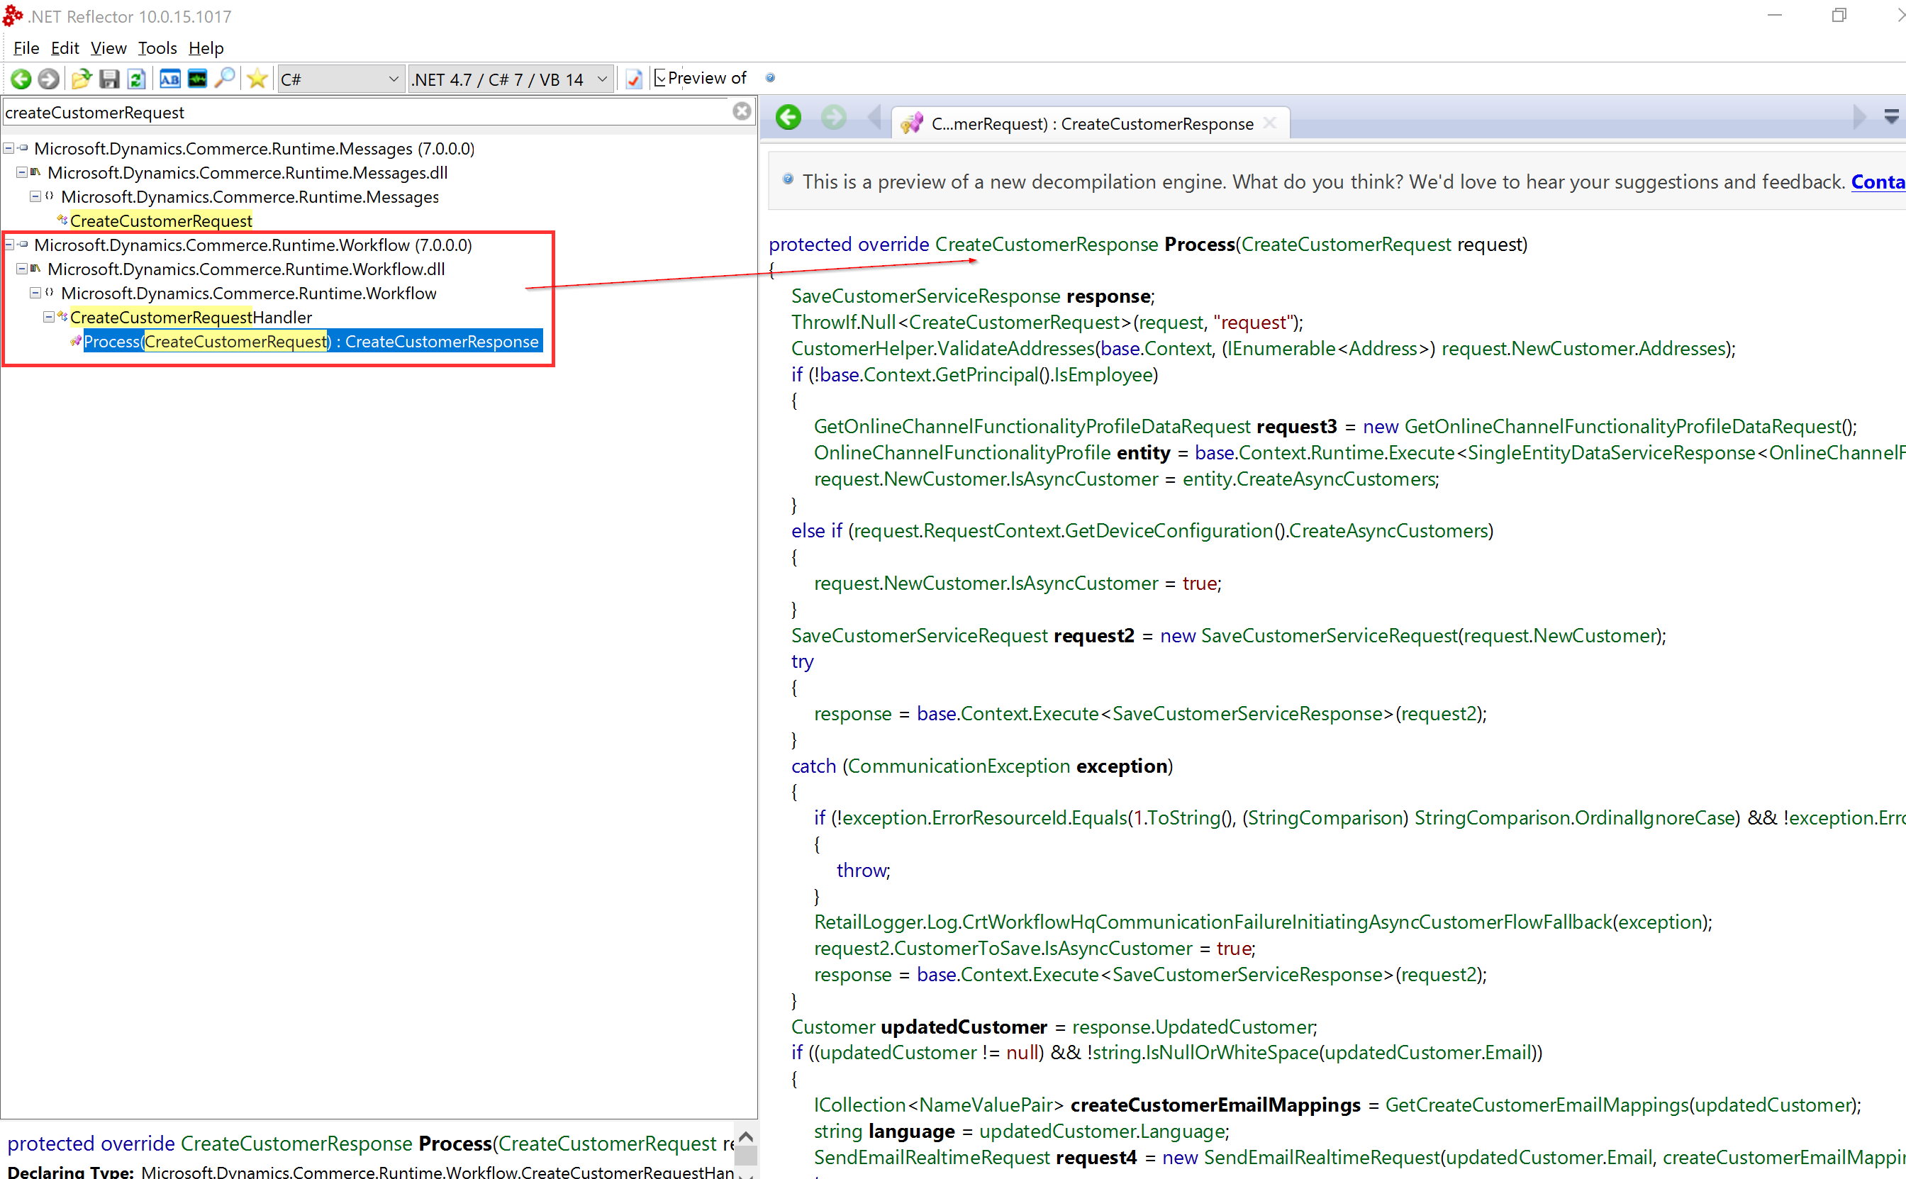Open the View menu
This screenshot has height=1179, width=1906.
coord(108,48)
